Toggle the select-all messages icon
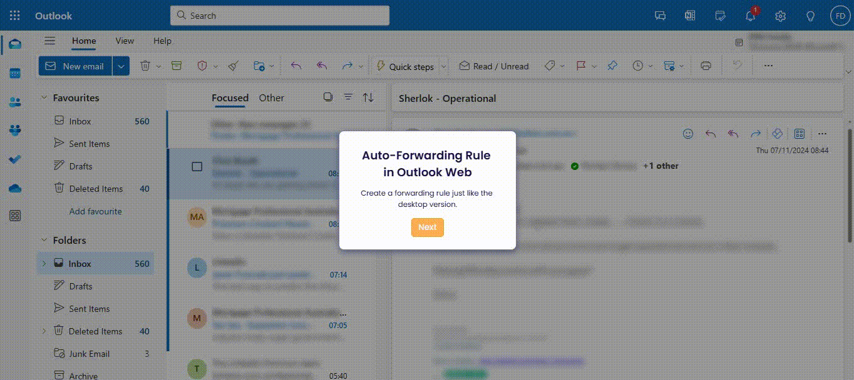This screenshot has height=380, width=854. tap(327, 97)
